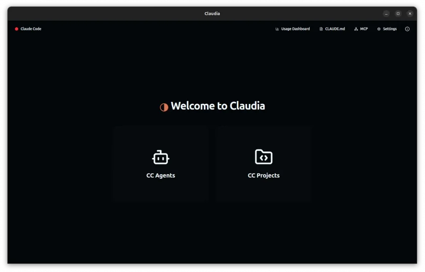The image size is (425, 272).
Task: Open the CC Projects card
Action: 264,164
